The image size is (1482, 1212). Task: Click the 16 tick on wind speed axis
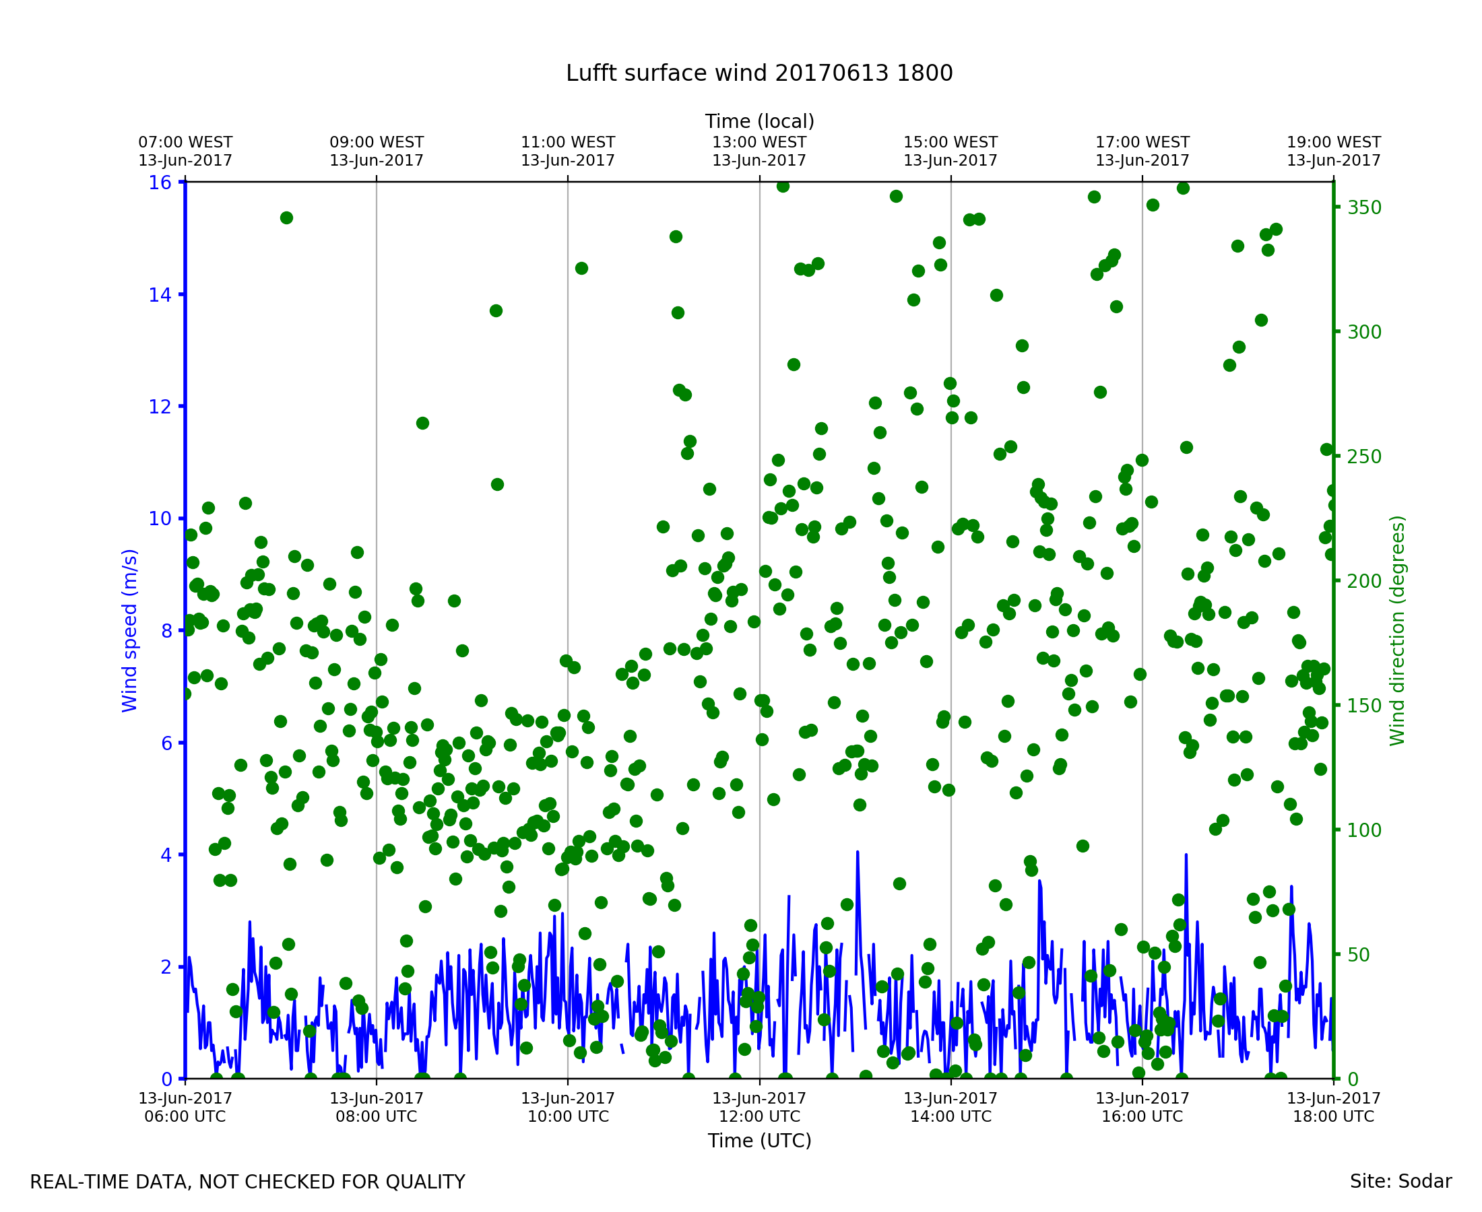coord(160,183)
